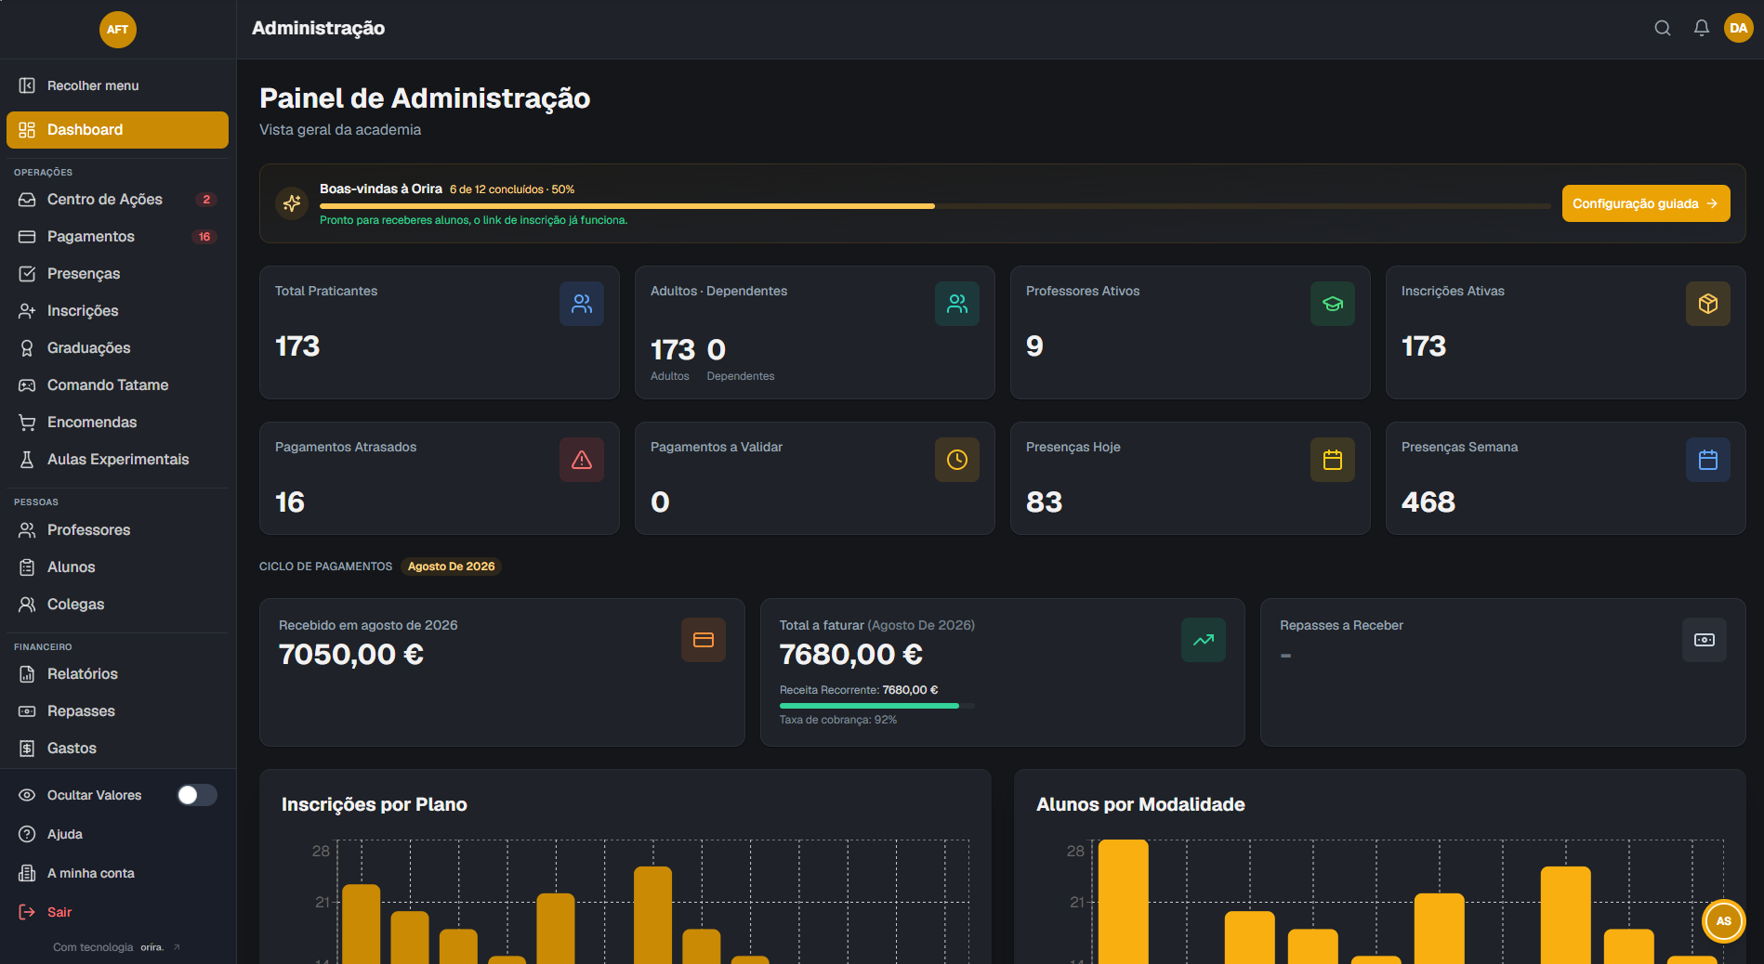Viewport: 1764px width, 964px height.
Task: Open A minha conta
Action: pos(117,873)
